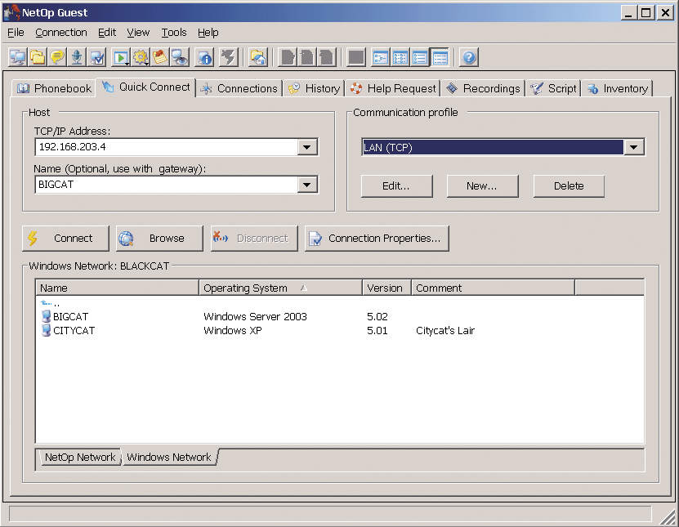This screenshot has width=679, height=527.
Task: Switch list to large icons view
Action: 380,57
